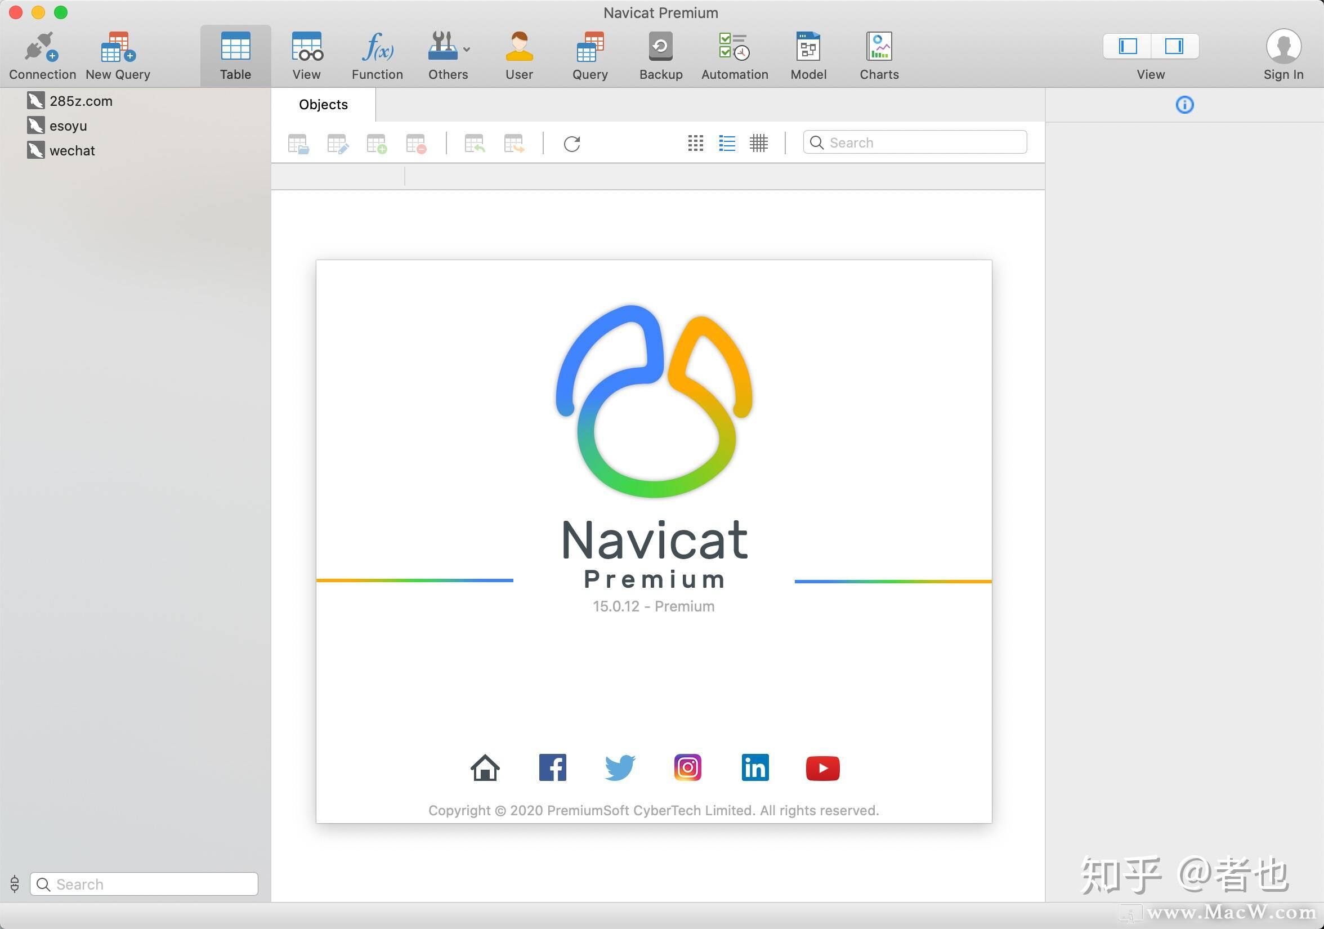Switch to icon grid view mode
Viewport: 1324px width, 929px height.
click(695, 143)
